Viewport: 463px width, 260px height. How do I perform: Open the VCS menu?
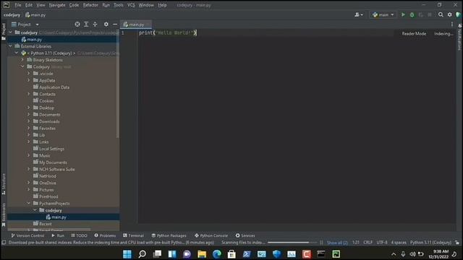coord(131,5)
